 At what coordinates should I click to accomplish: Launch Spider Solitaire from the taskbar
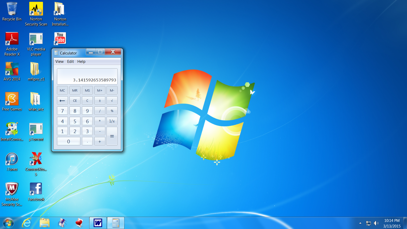tap(62, 223)
